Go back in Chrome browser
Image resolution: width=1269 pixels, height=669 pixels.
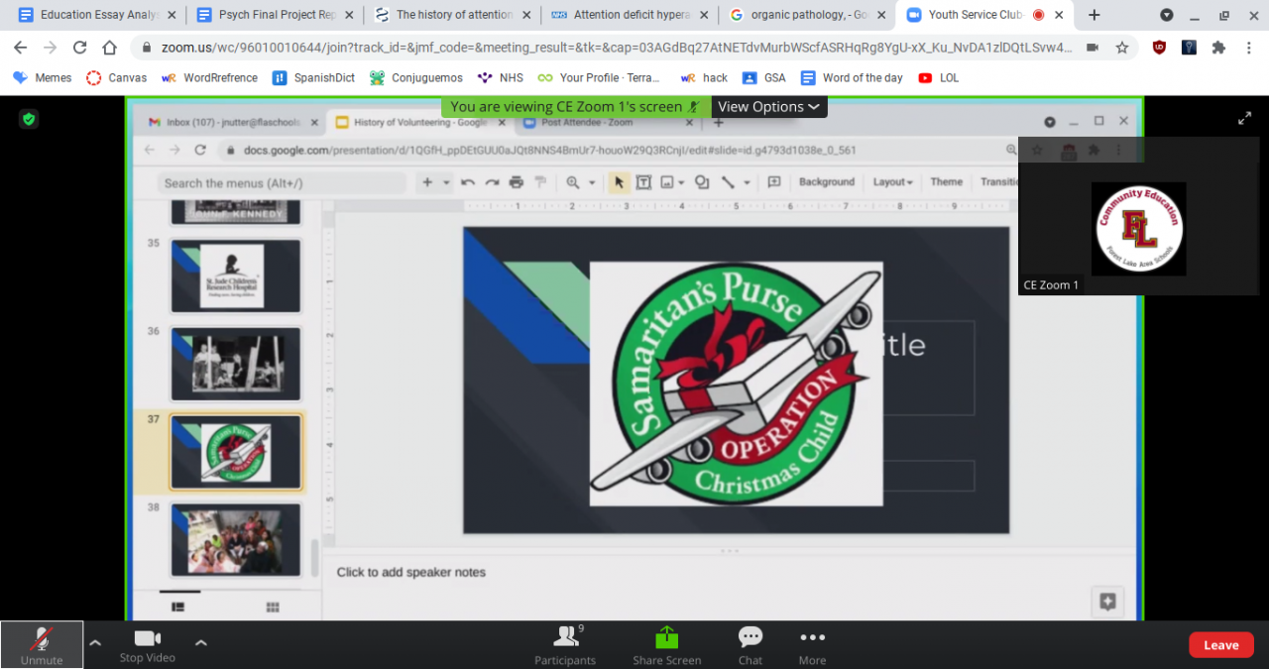click(21, 48)
